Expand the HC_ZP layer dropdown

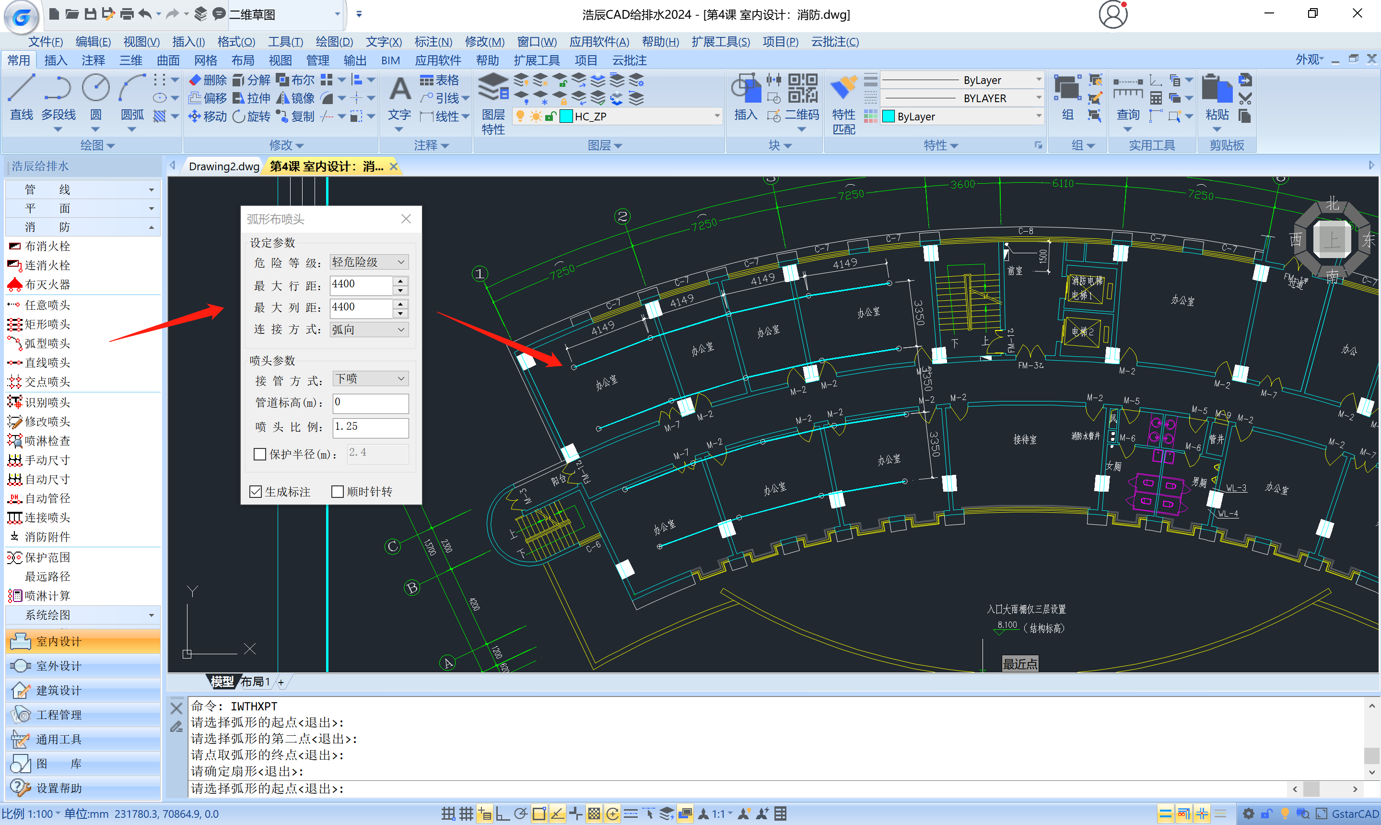[x=716, y=116]
